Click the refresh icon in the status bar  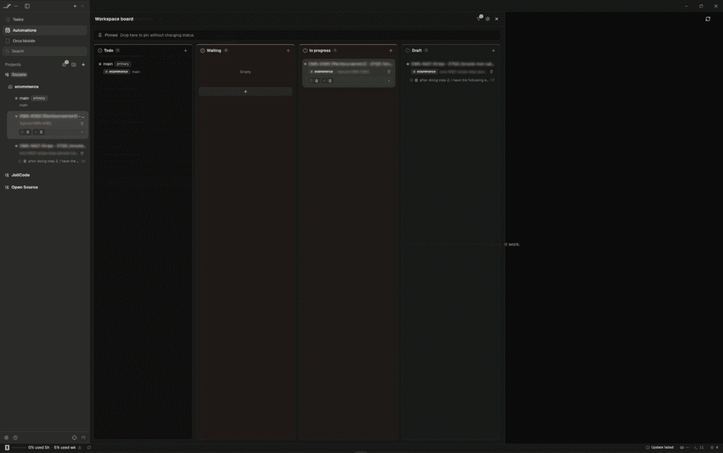point(89,447)
